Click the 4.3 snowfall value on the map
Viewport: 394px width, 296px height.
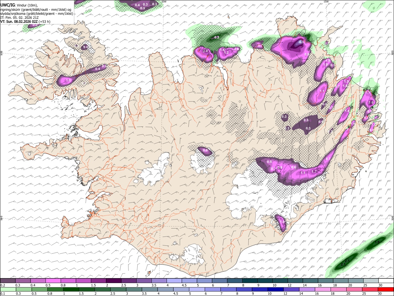click(301, 42)
